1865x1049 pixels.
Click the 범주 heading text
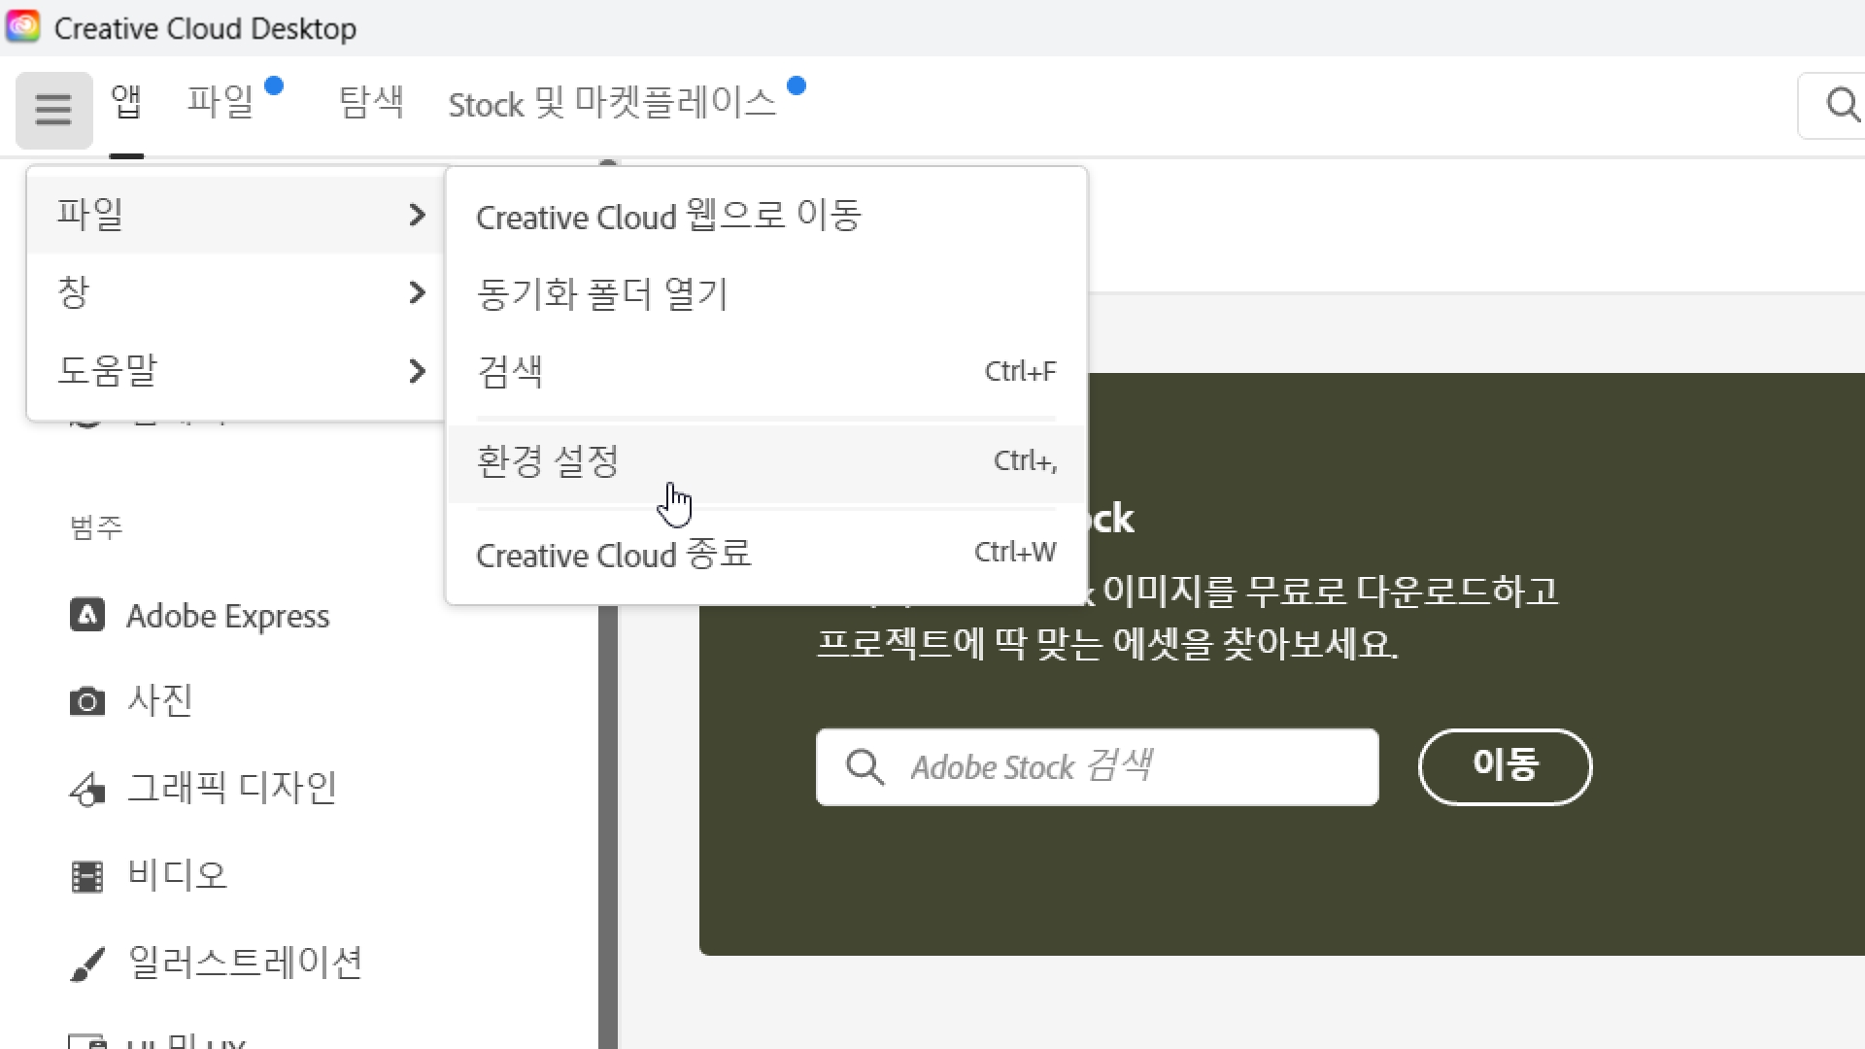point(96,527)
